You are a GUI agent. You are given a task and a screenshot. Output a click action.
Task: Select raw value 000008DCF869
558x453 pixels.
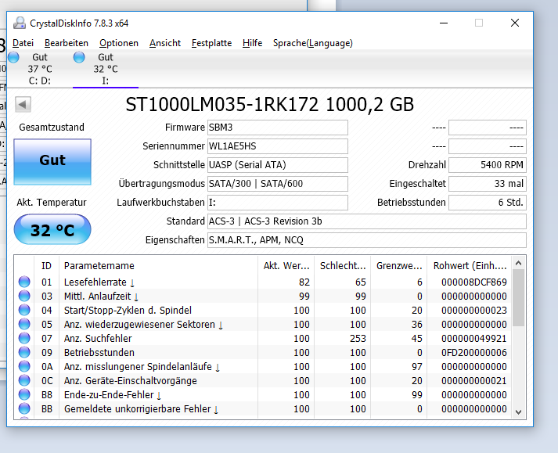tap(474, 282)
